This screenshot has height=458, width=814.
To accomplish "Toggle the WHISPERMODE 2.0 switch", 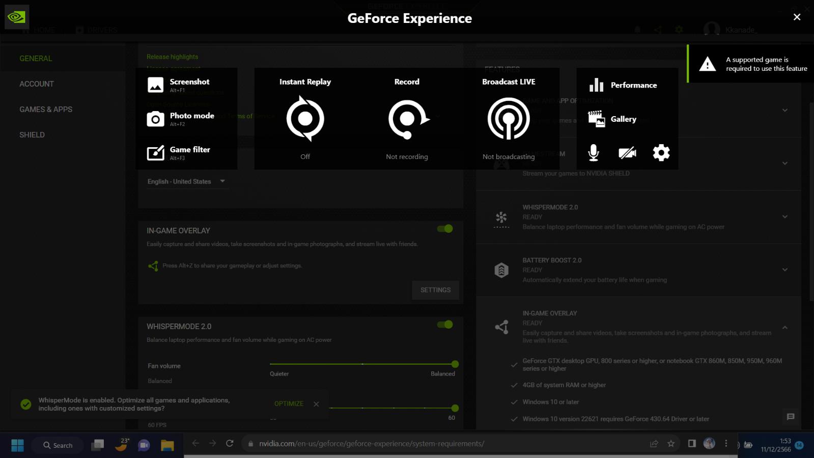I will pyautogui.click(x=445, y=325).
